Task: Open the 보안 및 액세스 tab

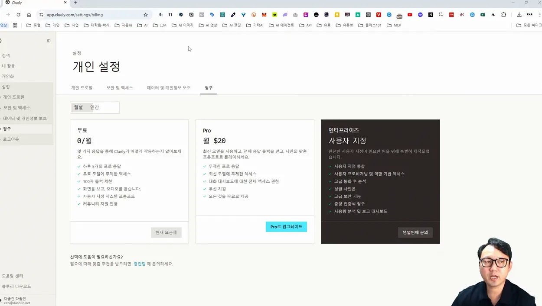Action: point(120,88)
